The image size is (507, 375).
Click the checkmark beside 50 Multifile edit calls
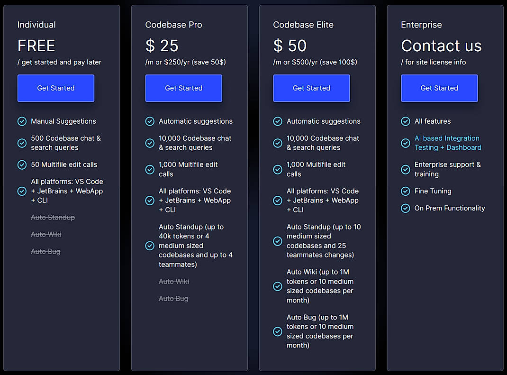coord(22,165)
